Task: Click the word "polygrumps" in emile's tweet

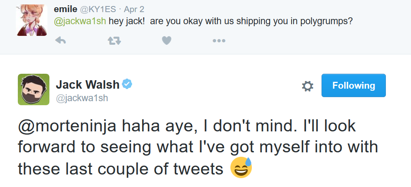Action: 325,21
